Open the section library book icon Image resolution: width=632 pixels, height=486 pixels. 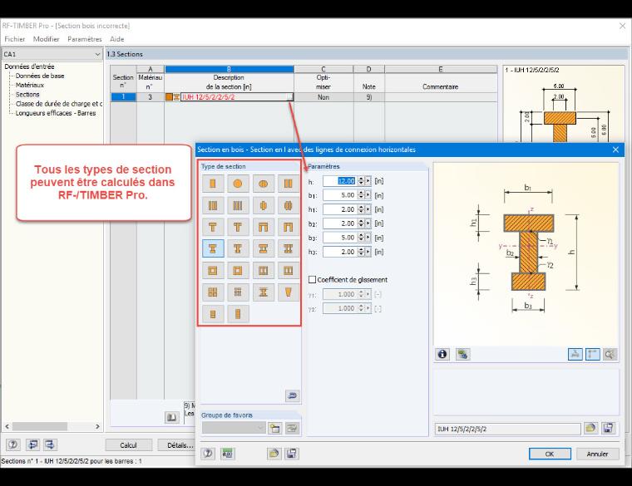[172, 417]
